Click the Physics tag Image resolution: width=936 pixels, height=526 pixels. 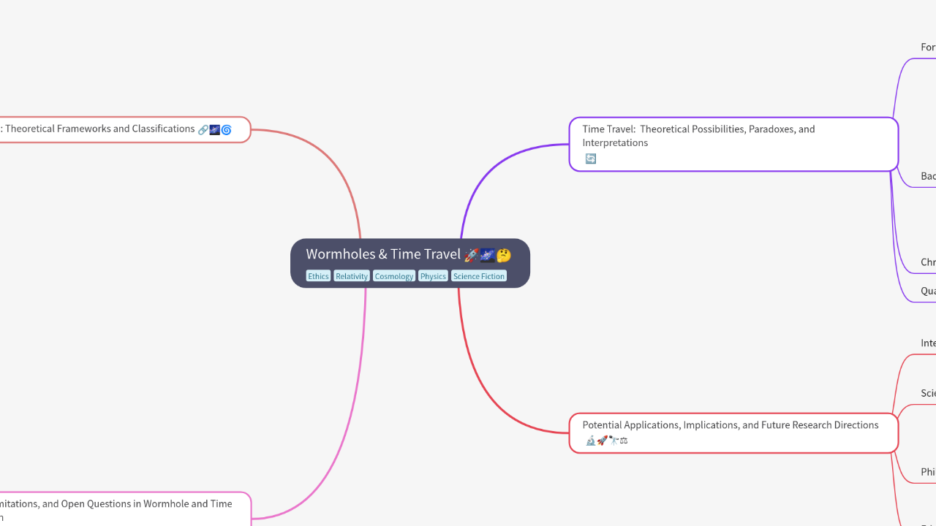pos(433,276)
